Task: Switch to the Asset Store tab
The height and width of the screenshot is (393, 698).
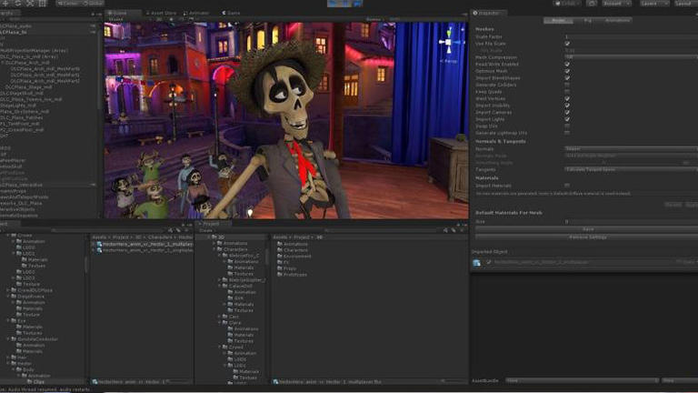Action: [x=161, y=13]
